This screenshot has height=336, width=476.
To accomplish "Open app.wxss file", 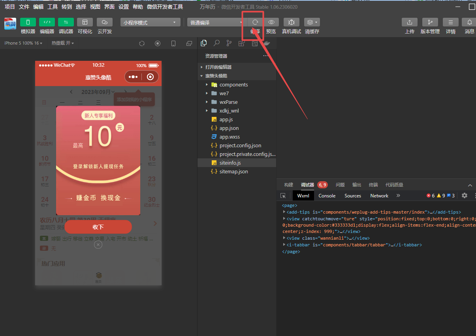I will (x=237, y=137).
